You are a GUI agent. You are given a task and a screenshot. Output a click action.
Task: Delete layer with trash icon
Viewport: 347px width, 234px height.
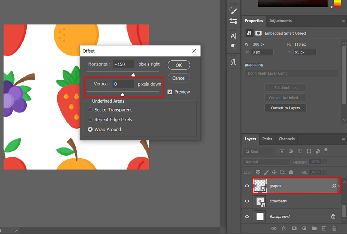[334, 228]
